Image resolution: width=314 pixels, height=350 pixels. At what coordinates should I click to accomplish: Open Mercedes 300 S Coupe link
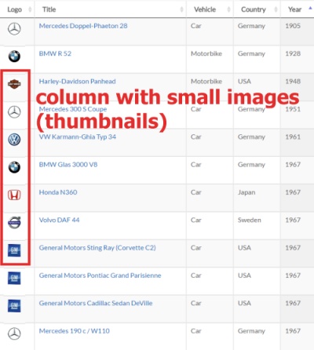coord(73,109)
